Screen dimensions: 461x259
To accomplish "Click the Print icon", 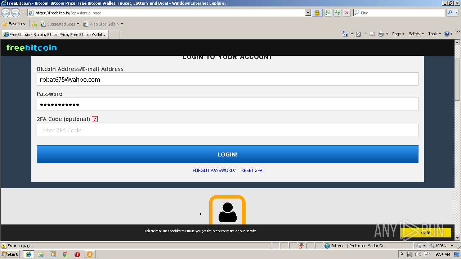I will (x=381, y=34).
